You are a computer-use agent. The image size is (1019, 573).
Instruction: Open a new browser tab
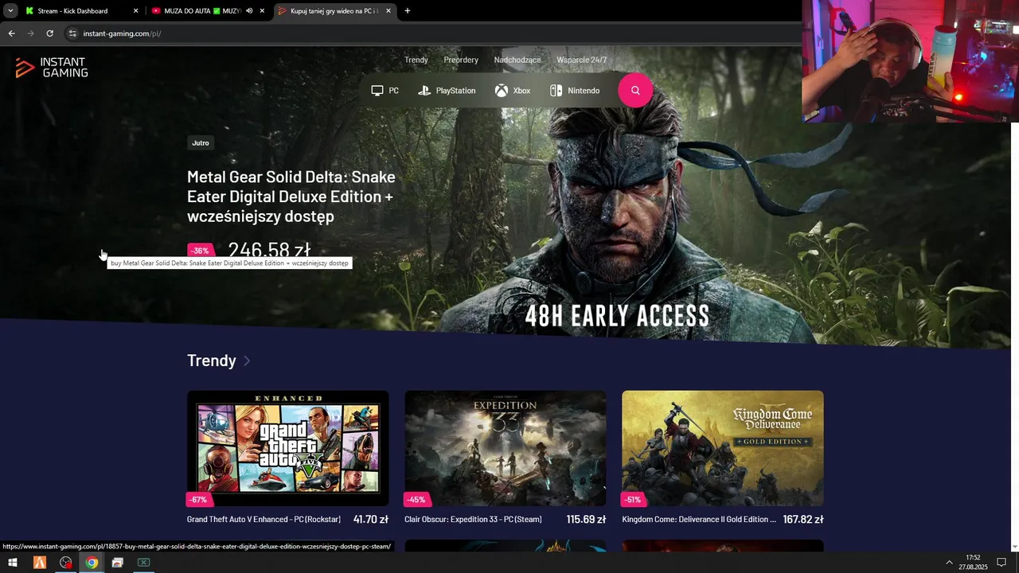click(408, 11)
